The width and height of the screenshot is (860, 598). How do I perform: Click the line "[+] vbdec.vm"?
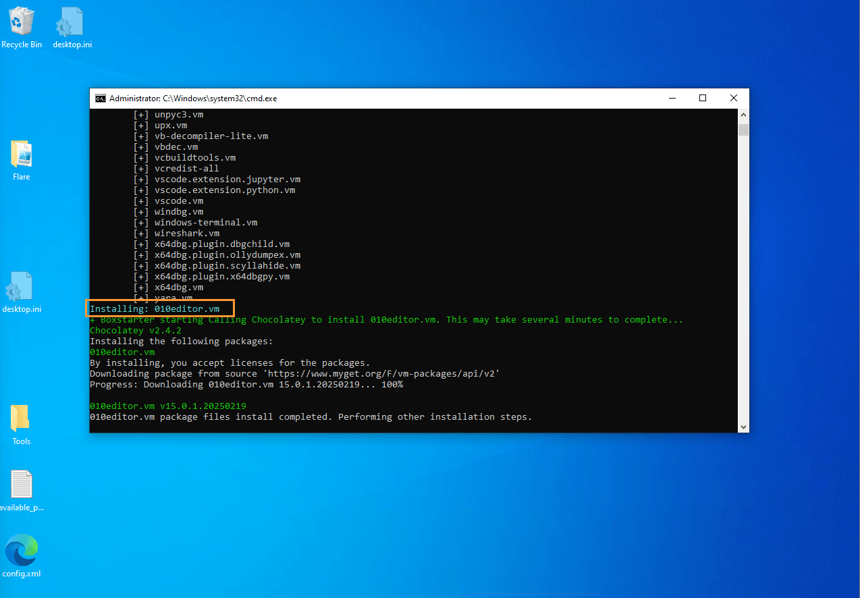(165, 147)
